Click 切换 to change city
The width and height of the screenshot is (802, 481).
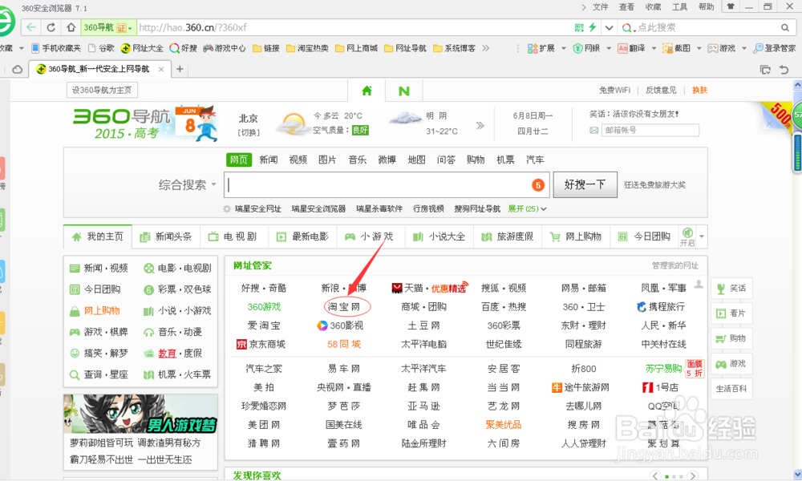point(249,132)
